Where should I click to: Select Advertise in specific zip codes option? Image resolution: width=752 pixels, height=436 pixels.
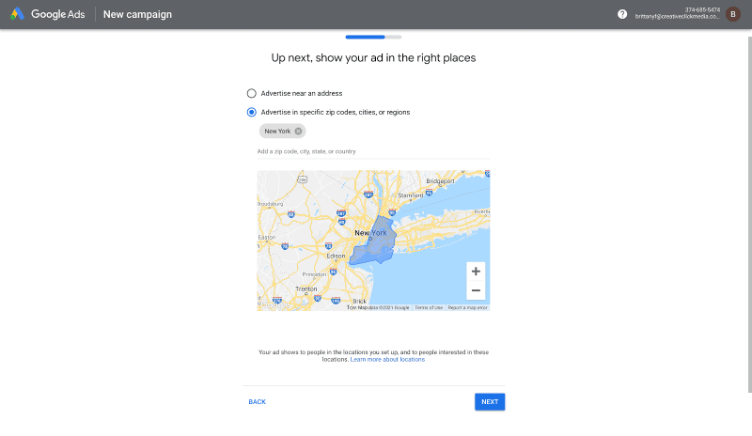[x=251, y=112]
